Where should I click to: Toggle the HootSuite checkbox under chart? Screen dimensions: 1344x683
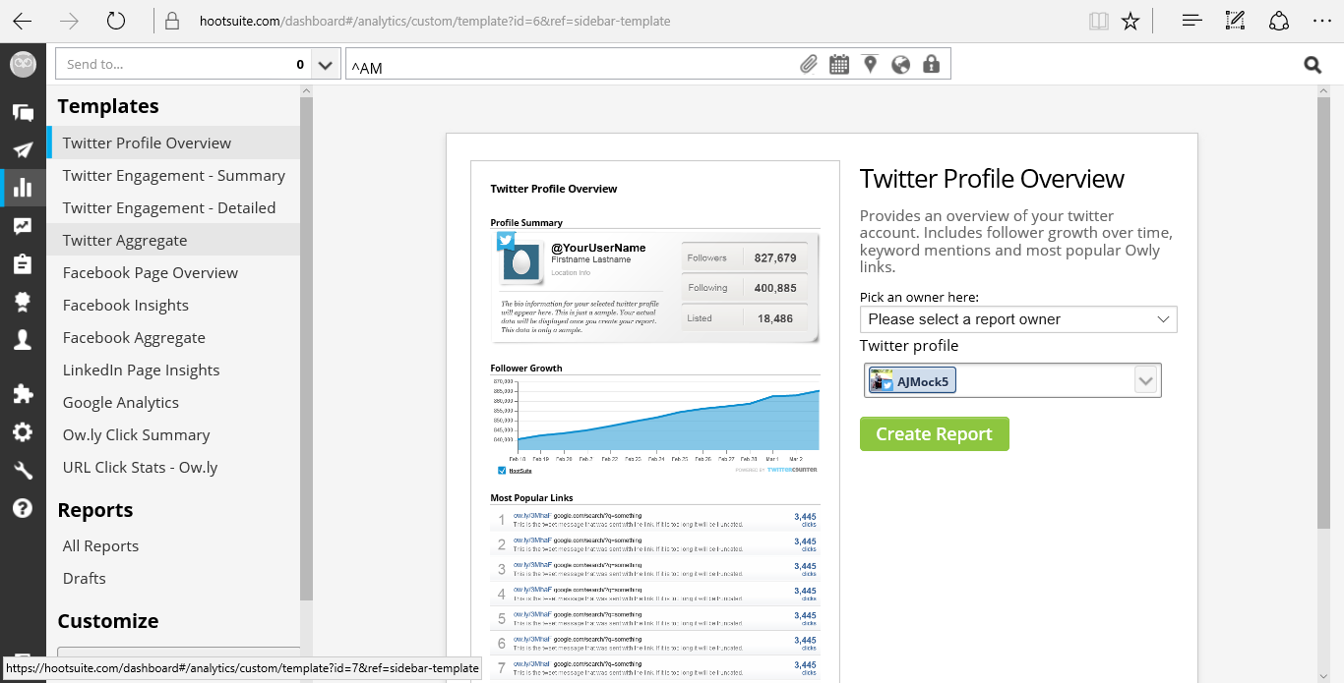(x=502, y=471)
